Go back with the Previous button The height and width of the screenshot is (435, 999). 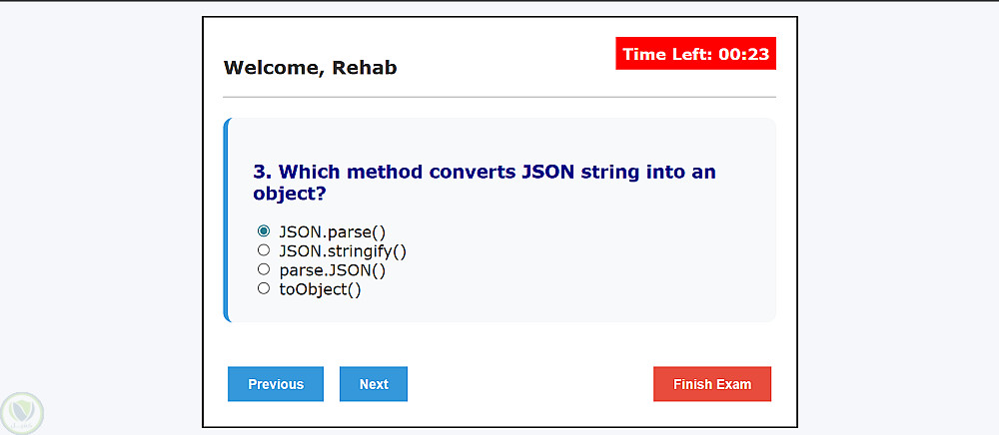pos(276,384)
